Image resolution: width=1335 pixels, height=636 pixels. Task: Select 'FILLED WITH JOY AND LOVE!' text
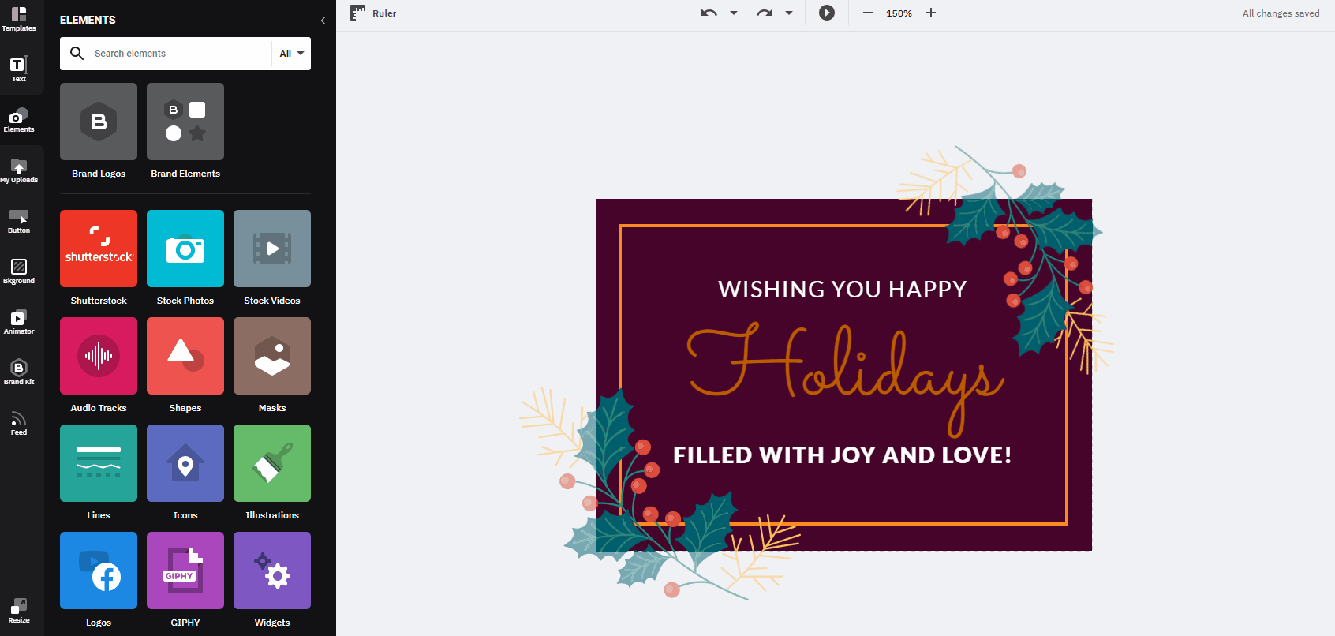843,455
